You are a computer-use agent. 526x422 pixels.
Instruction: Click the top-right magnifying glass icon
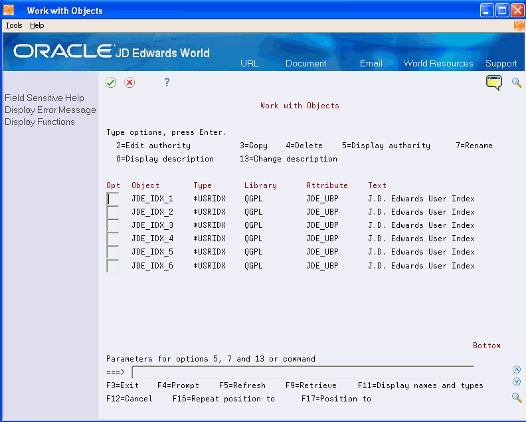517,82
